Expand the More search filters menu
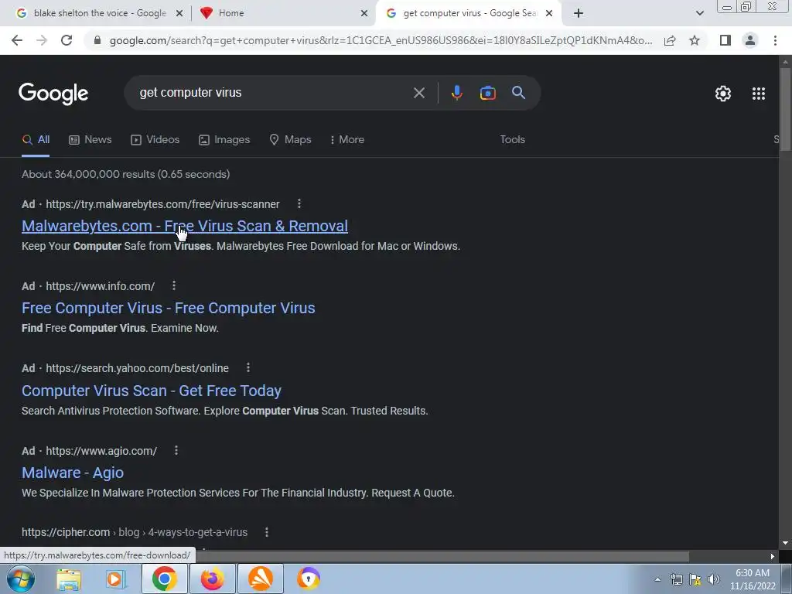Viewport: 792px width, 594px height. tap(347, 139)
